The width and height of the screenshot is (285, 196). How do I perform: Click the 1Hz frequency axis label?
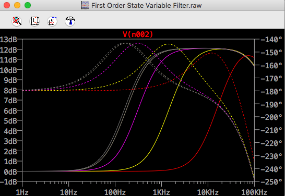coord(22,192)
